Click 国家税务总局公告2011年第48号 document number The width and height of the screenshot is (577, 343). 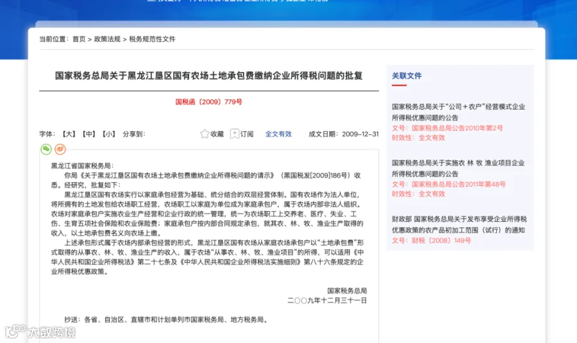pyautogui.click(x=458, y=184)
